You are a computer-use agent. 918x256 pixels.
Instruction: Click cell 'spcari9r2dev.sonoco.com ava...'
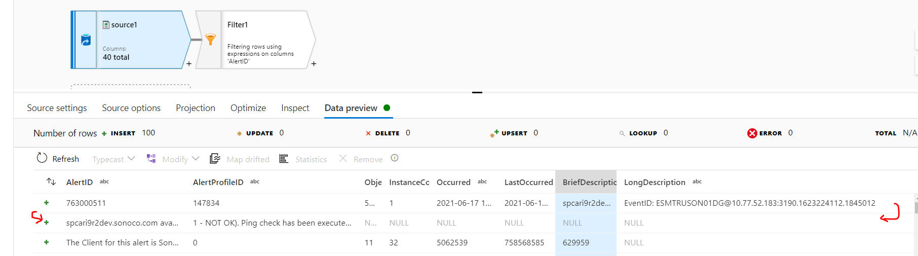click(122, 223)
